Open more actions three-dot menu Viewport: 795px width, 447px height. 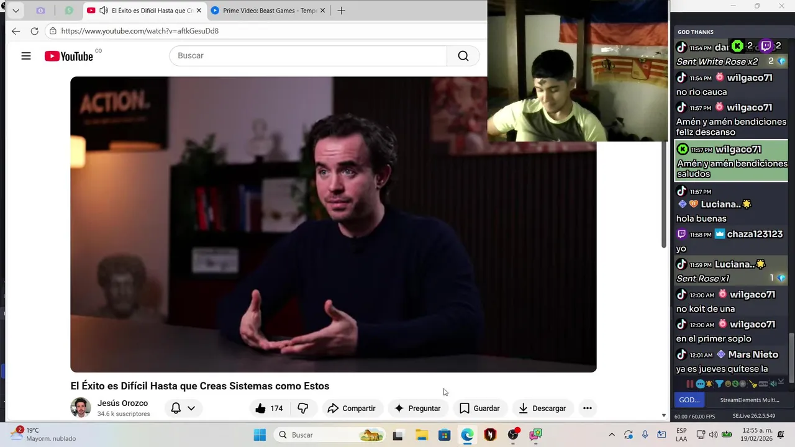click(x=587, y=408)
